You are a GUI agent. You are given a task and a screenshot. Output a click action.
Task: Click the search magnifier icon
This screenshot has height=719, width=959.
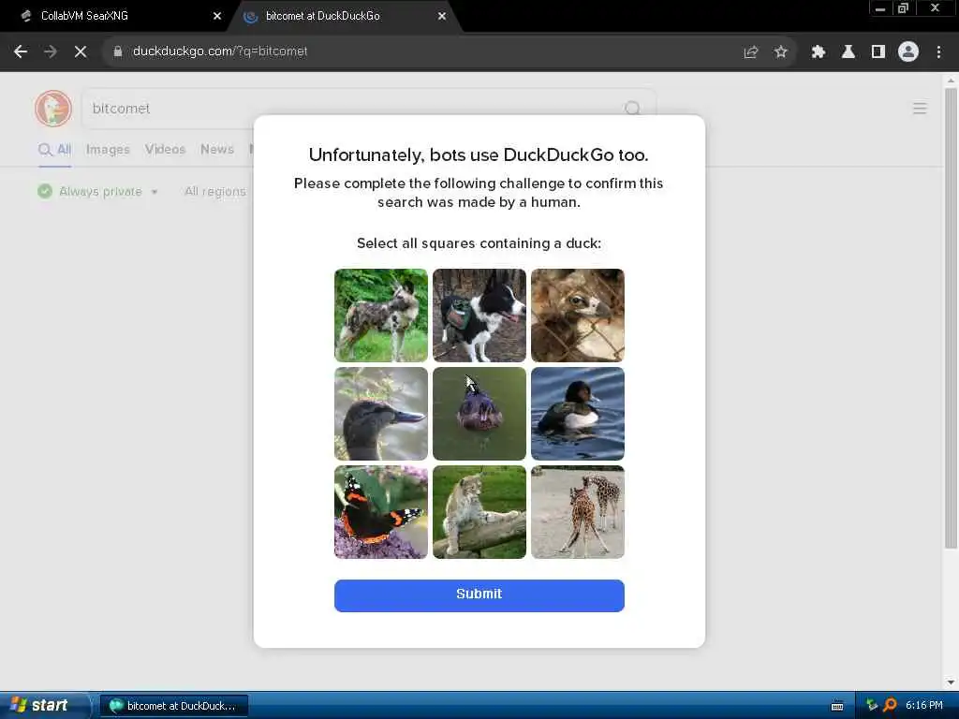pyautogui.click(x=632, y=109)
